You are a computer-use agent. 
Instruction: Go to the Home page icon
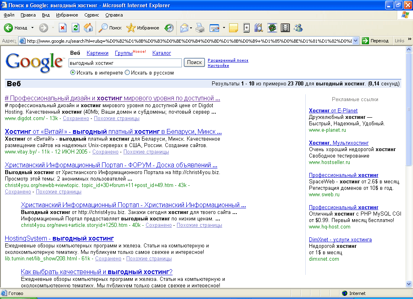[88, 28]
